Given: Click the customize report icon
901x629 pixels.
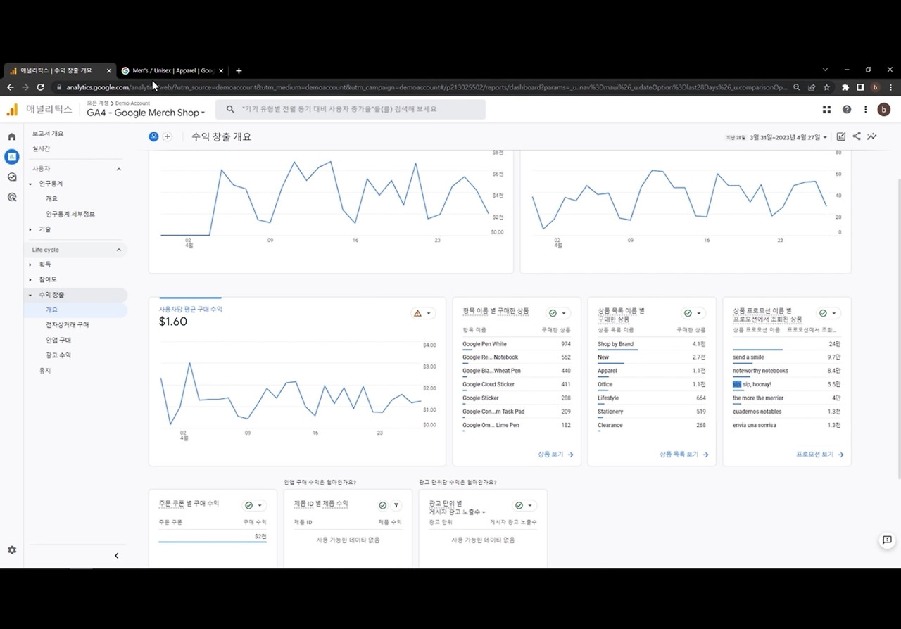Looking at the screenshot, I should click(840, 136).
